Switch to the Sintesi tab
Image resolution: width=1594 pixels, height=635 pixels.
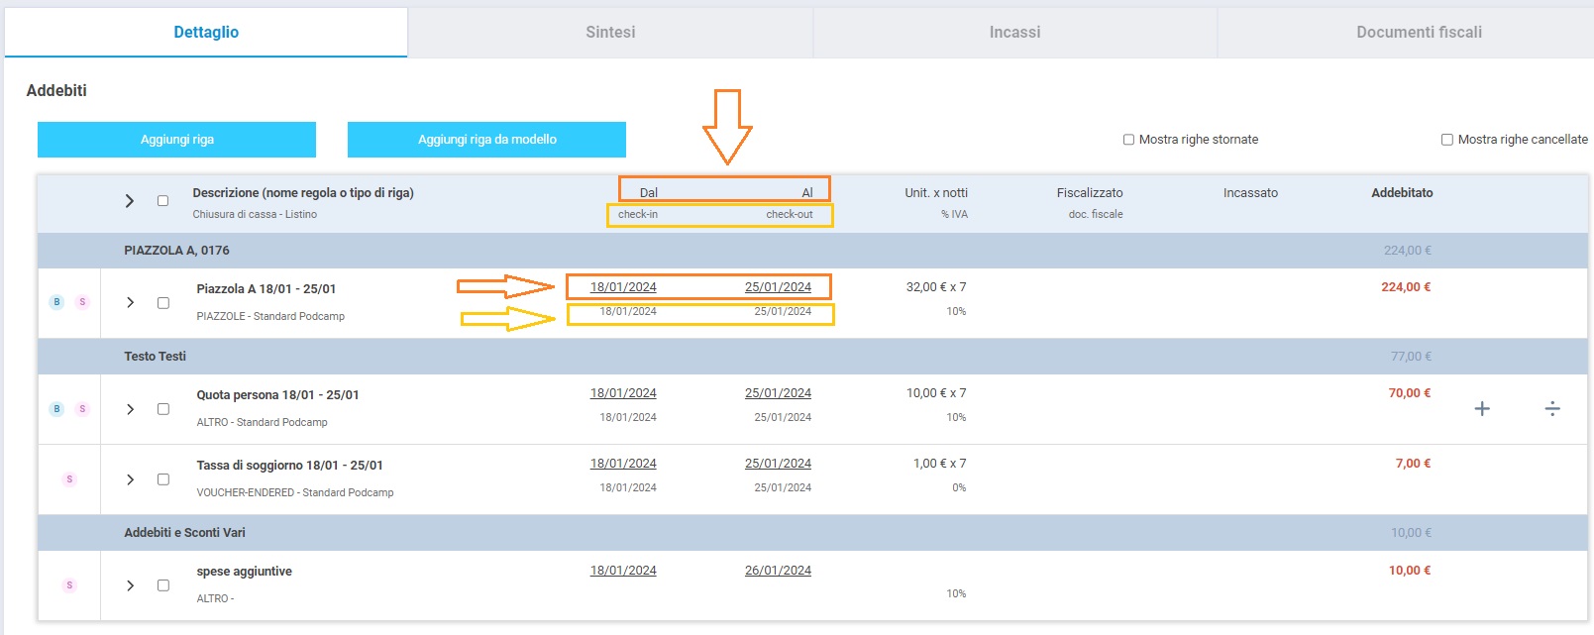[610, 32]
